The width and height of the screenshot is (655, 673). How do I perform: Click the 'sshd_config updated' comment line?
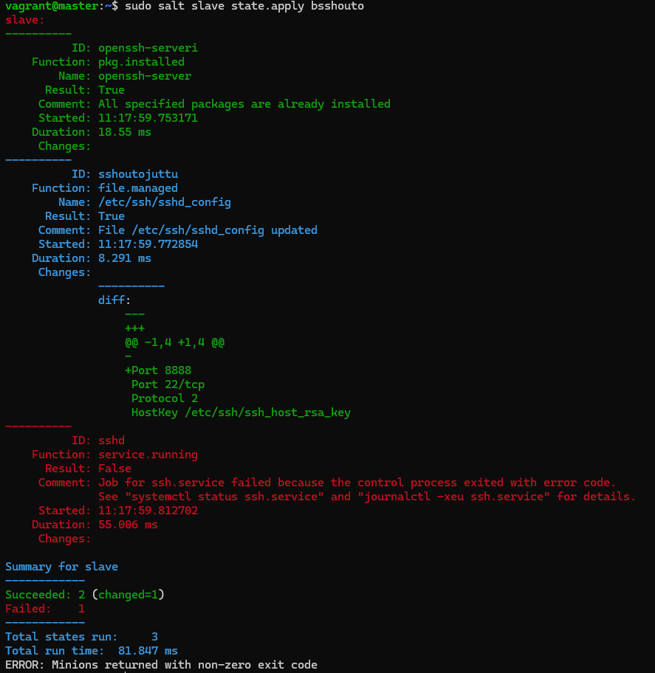pos(208,230)
